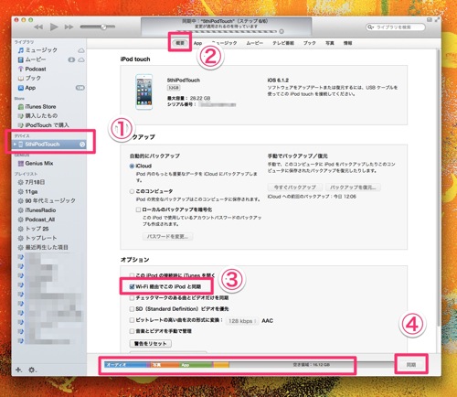The width and height of the screenshot is (457, 397).
Task: Enable ローカルのバックアップを暗号化 checkbox
Action: click(138, 209)
